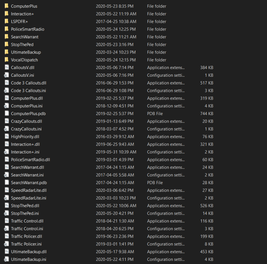Click PDB File type for ComputerPlus.pdb

click(155, 113)
